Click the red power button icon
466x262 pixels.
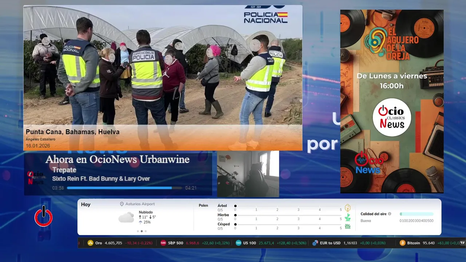click(44, 216)
